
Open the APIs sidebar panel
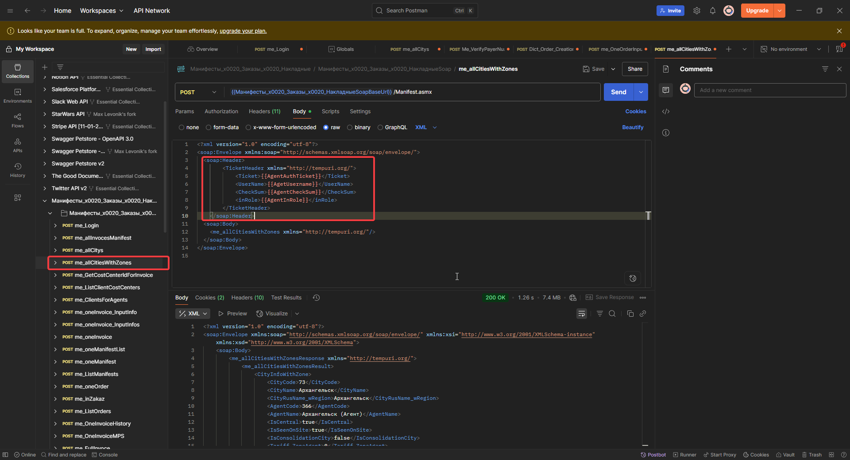point(18,146)
